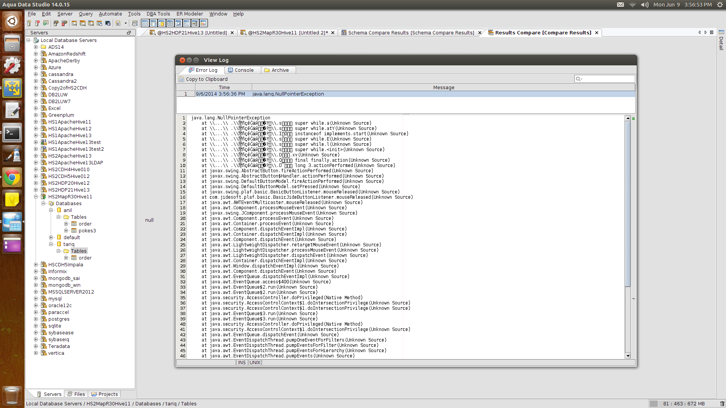Click the terminal database shell toolbar icon
This screenshot has width=726, height=408.
point(108,23)
